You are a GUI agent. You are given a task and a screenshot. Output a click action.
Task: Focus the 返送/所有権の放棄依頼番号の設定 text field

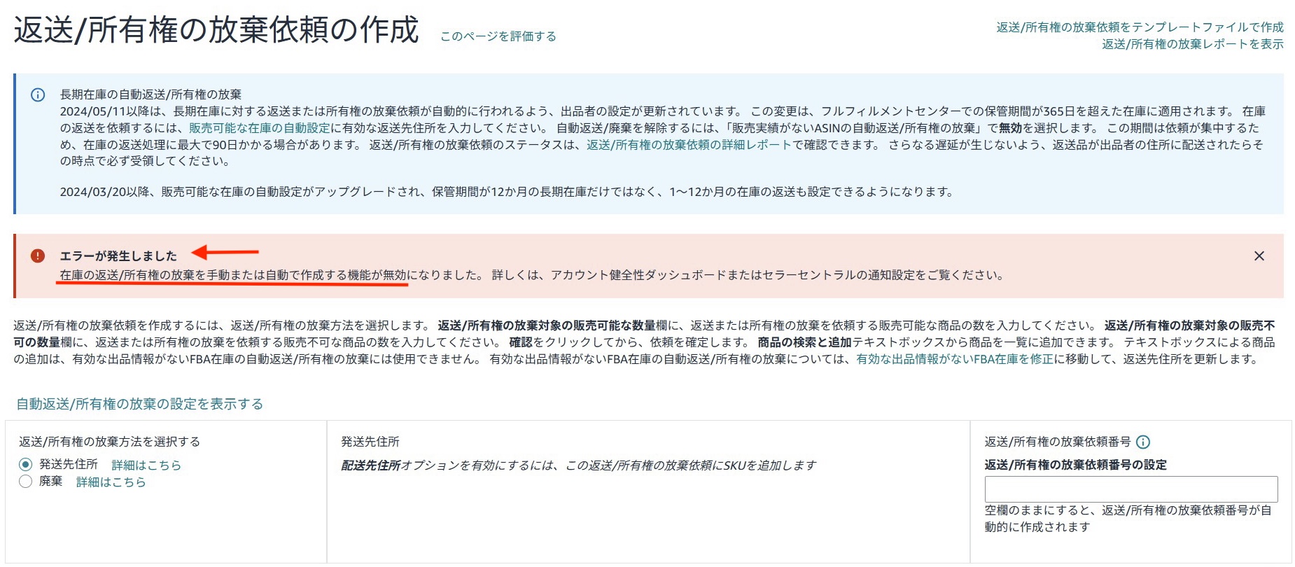[1130, 489]
